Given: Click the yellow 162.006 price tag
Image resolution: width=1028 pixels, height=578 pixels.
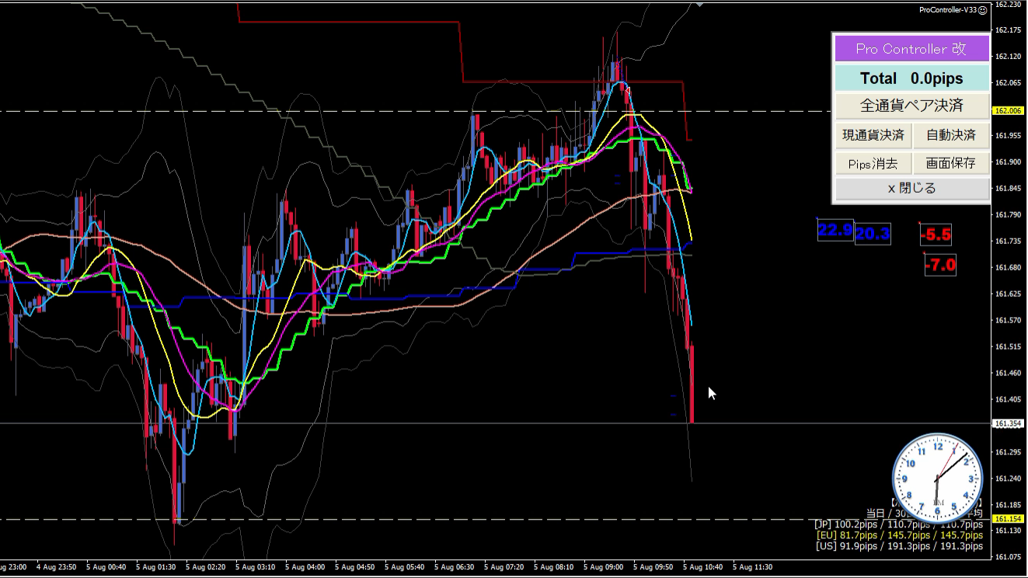Looking at the screenshot, I should coord(1007,111).
